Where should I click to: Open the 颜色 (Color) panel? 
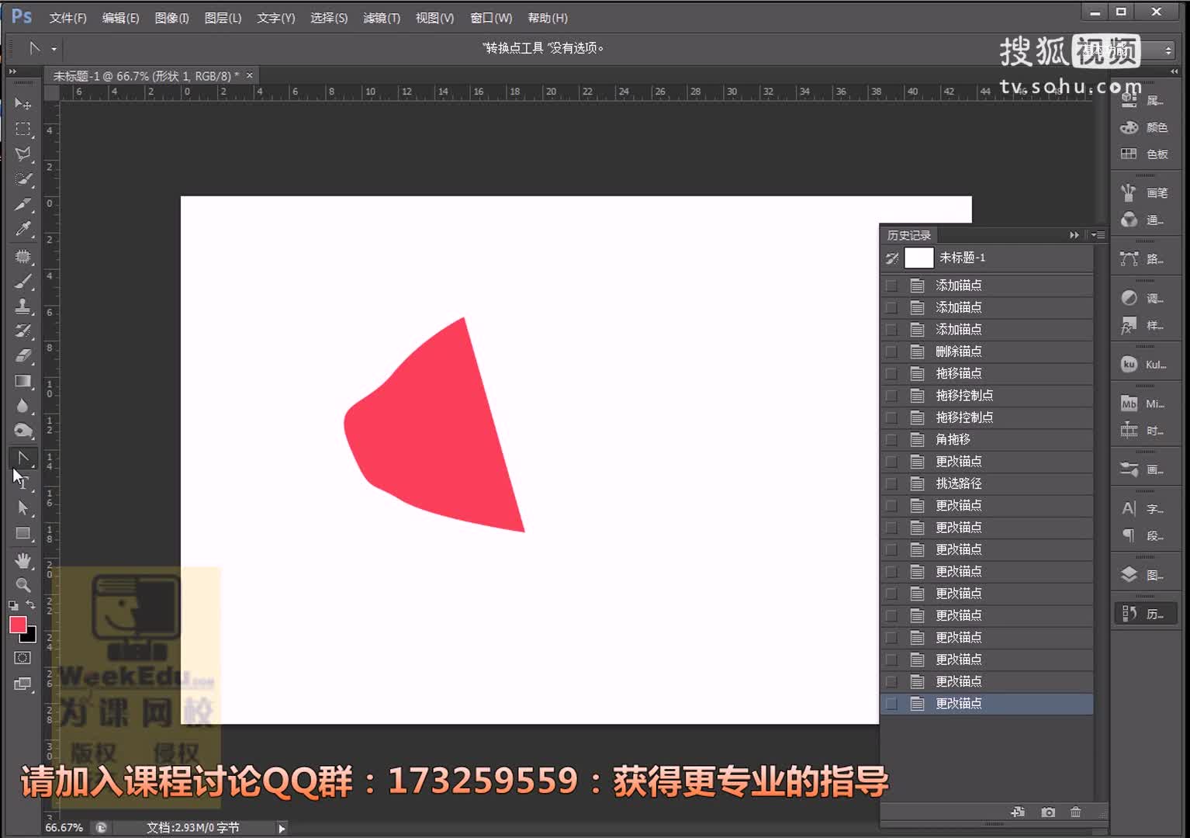(x=1145, y=127)
